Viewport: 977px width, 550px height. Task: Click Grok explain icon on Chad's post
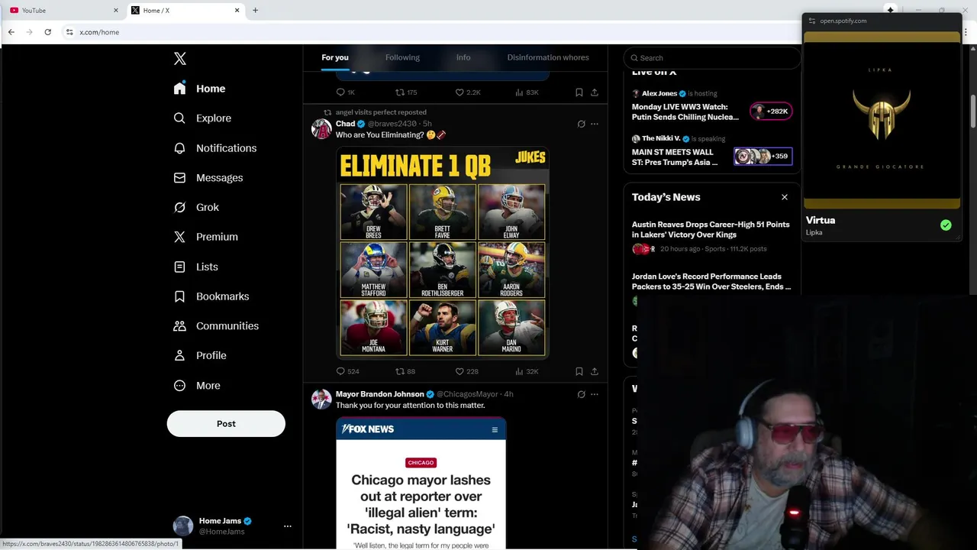coord(581,124)
